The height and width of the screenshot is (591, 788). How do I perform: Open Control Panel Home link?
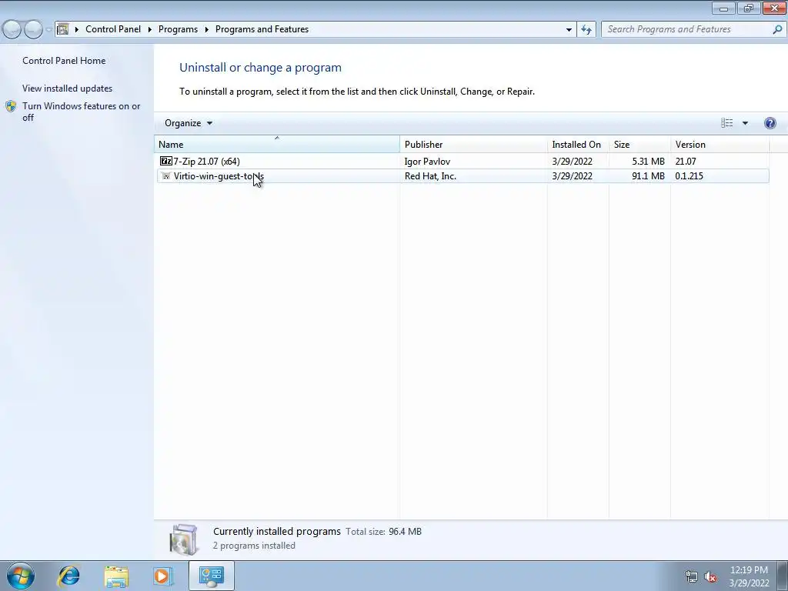tap(64, 60)
